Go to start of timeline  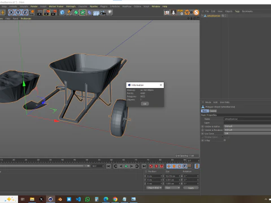tap(108, 166)
